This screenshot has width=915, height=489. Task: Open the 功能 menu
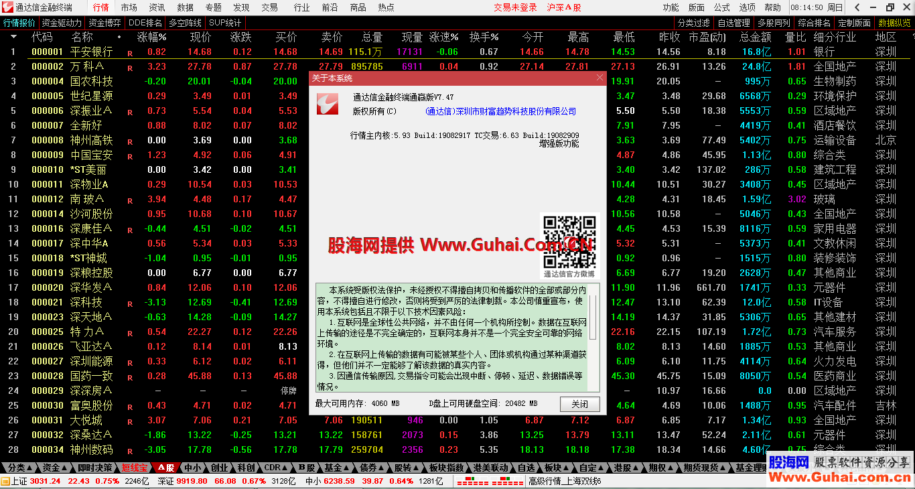click(x=671, y=8)
